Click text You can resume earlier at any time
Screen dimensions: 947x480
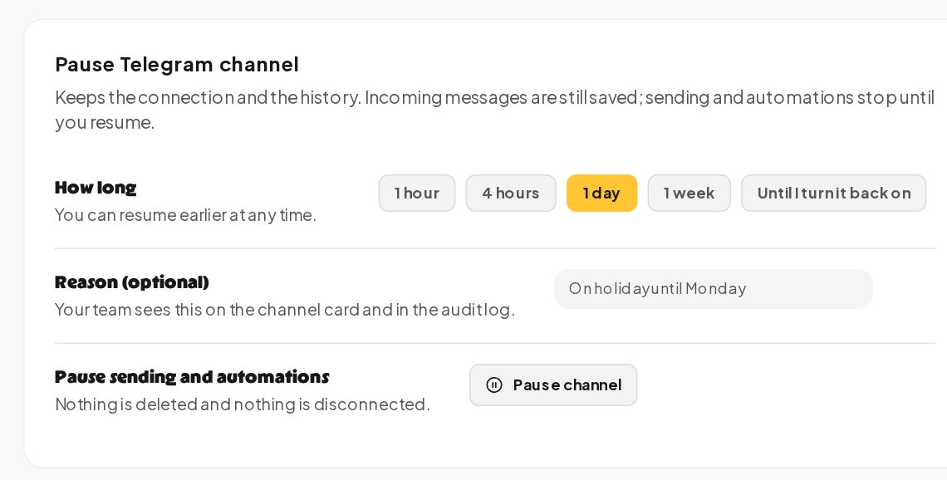point(185,215)
